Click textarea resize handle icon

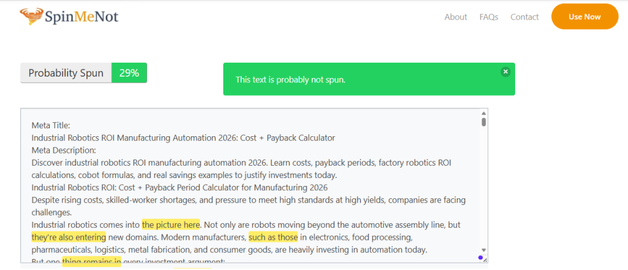[x=485, y=260]
